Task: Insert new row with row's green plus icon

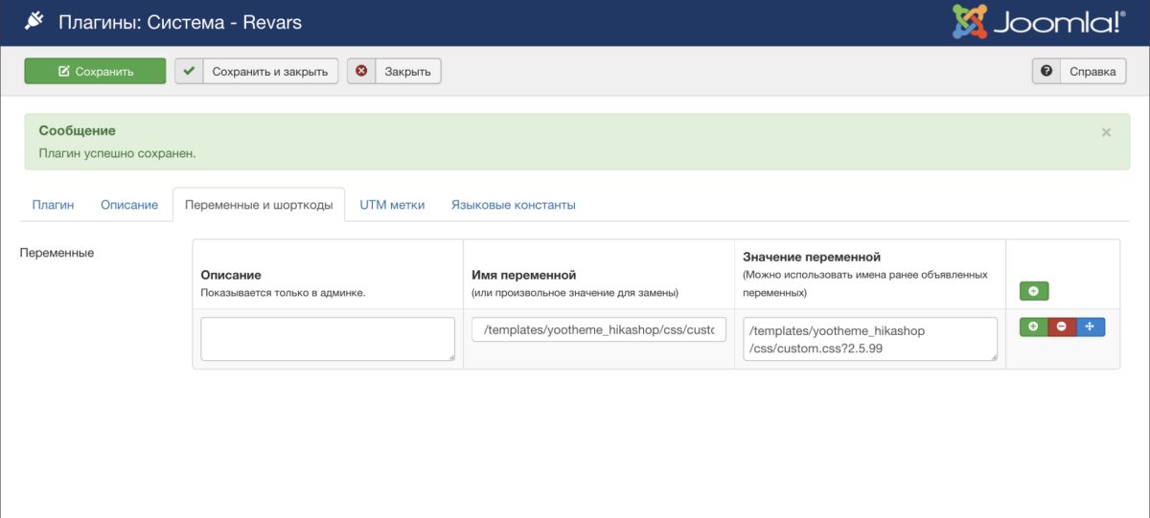Action: coord(1033,327)
